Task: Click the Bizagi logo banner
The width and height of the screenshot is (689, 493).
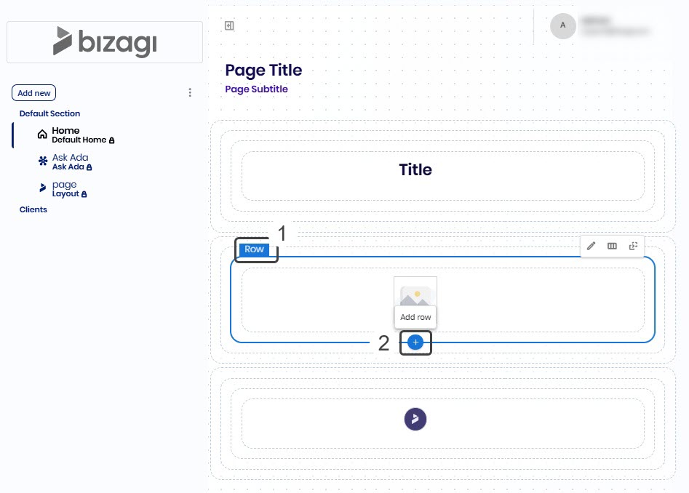Action: pyautogui.click(x=105, y=41)
